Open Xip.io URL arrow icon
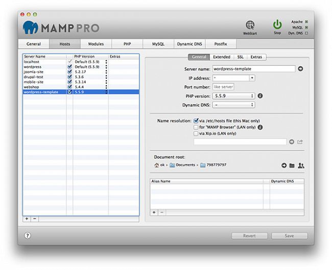This screenshot has width=332, height=270. pyautogui.click(x=292, y=142)
